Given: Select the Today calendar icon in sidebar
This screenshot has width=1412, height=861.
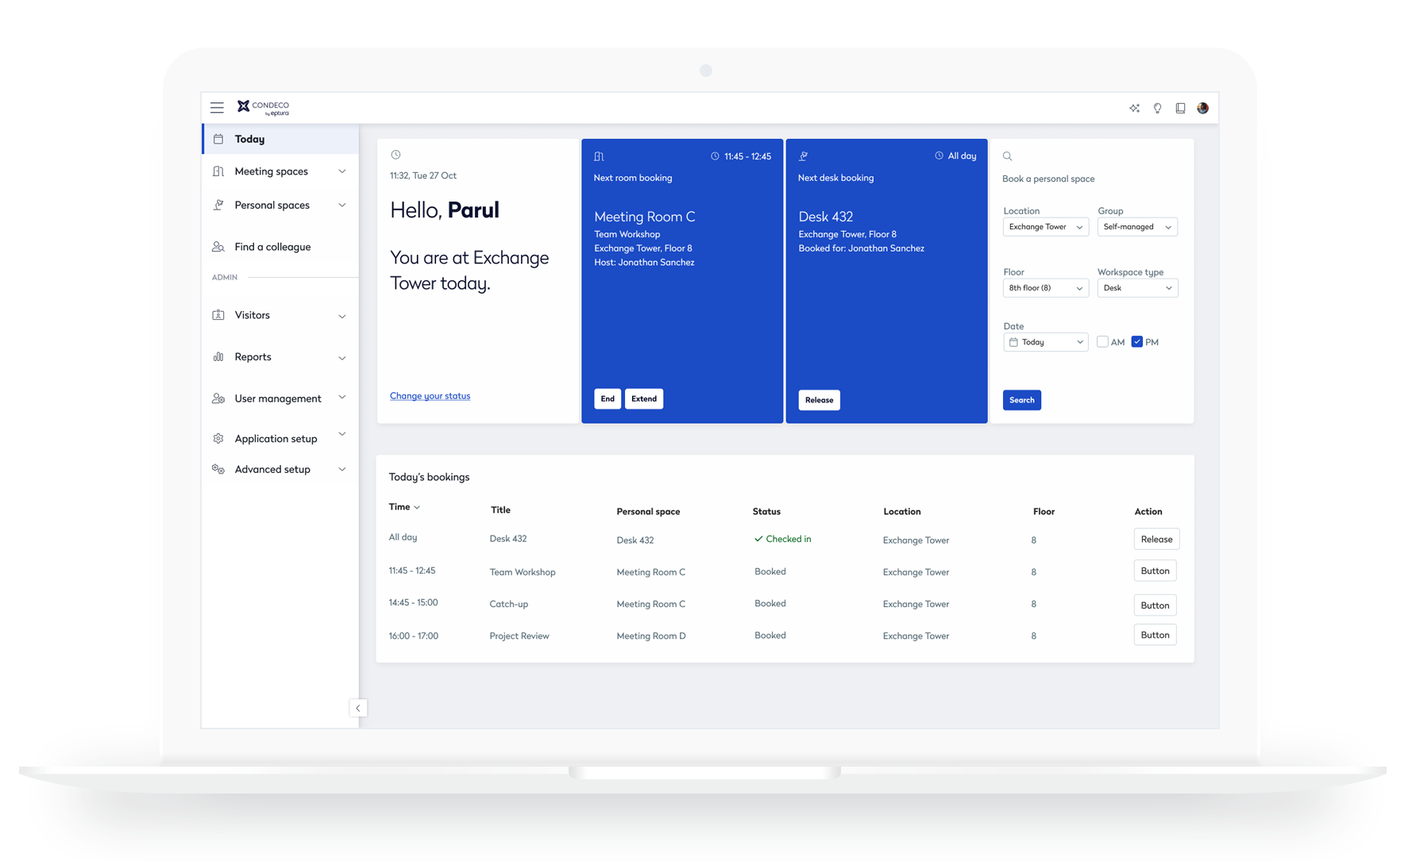Looking at the screenshot, I should (x=219, y=138).
